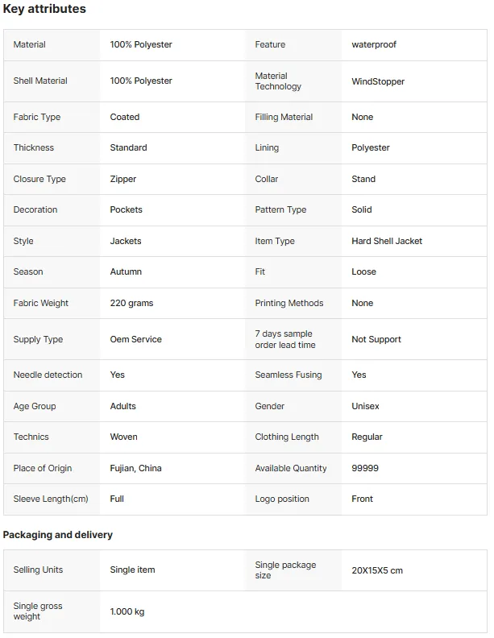The width and height of the screenshot is (494, 638).
Task: Select the Single item selling unit
Action: 132,570
